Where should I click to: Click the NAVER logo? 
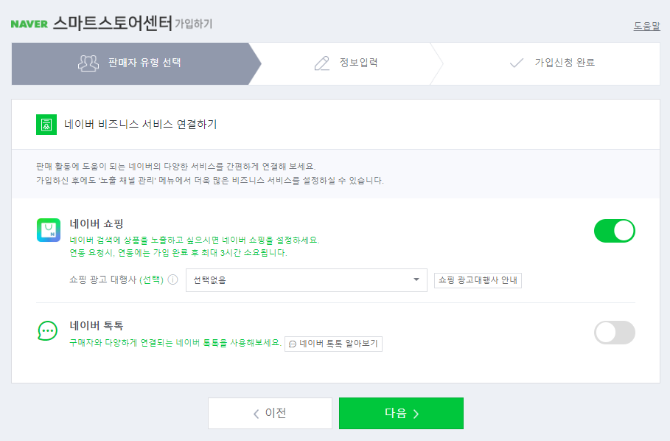click(29, 24)
